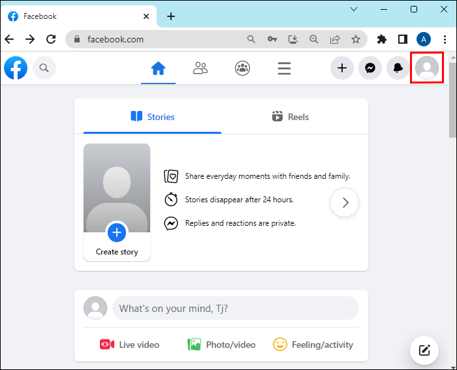Switch to the Stories tab
The width and height of the screenshot is (457, 370).
point(152,117)
